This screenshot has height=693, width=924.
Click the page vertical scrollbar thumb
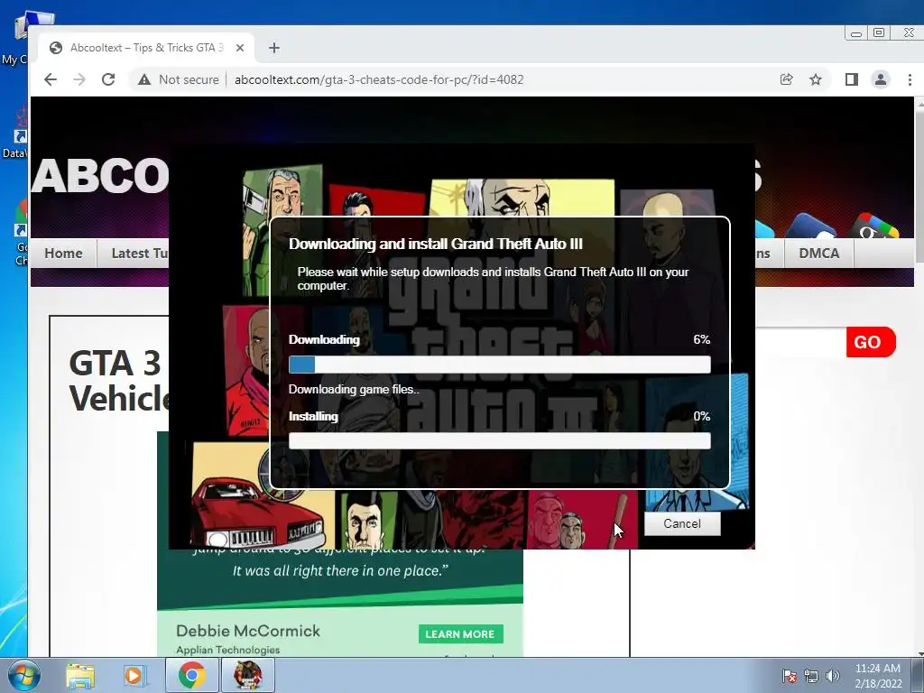pyautogui.click(x=919, y=186)
